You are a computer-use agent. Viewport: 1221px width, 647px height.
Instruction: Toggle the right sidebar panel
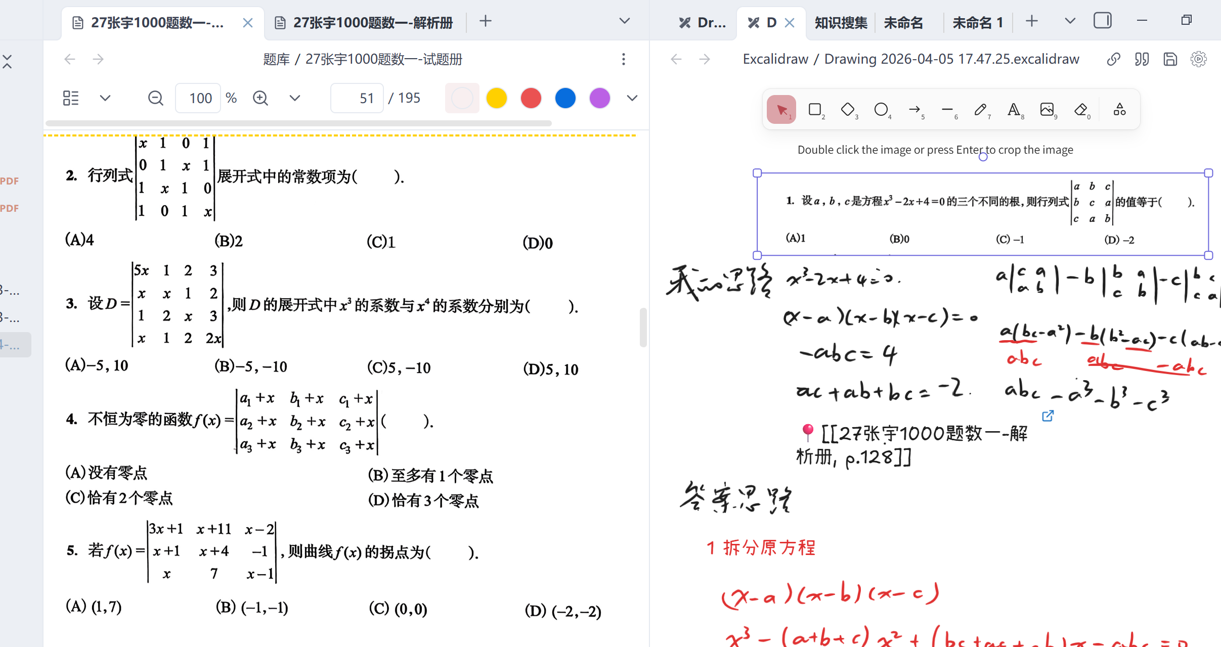(x=1102, y=21)
